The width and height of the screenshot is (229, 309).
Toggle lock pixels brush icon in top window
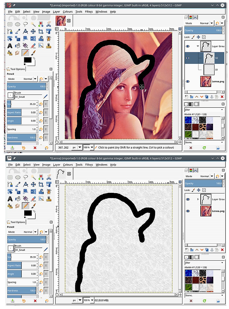click(193, 37)
